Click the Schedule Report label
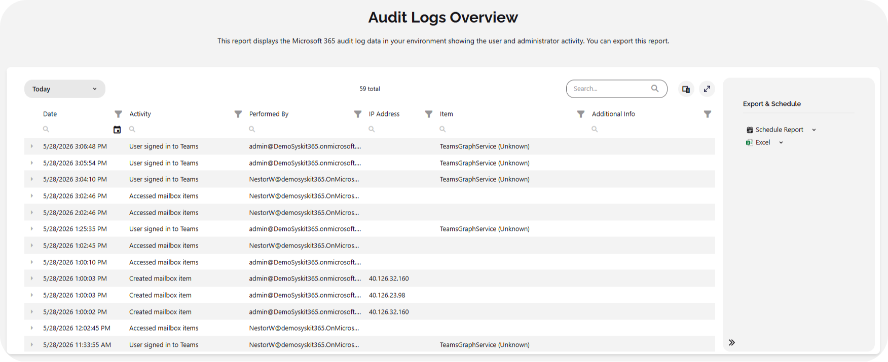Image resolution: width=888 pixels, height=362 pixels. [x=780, y=130]
